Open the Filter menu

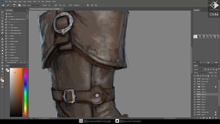[x=35, y=1]
